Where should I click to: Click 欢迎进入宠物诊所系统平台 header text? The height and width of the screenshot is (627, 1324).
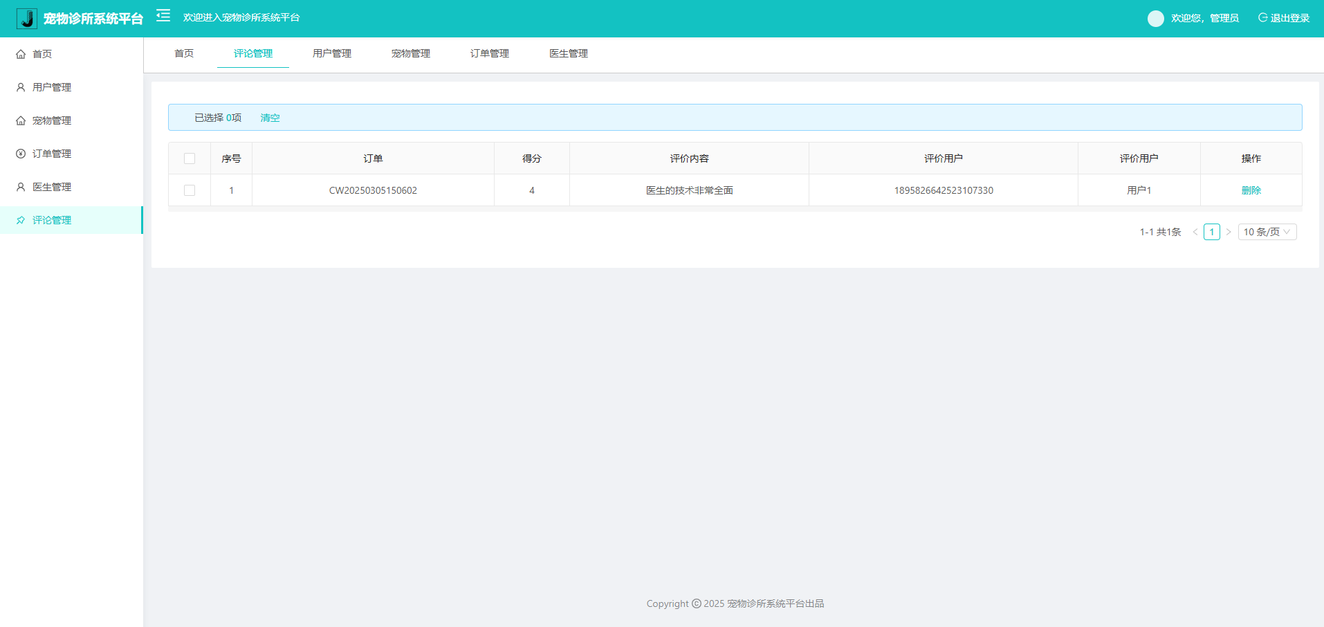click(241, 17)
